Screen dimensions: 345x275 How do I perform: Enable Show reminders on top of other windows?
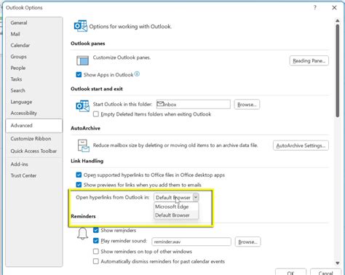[96, 252]
